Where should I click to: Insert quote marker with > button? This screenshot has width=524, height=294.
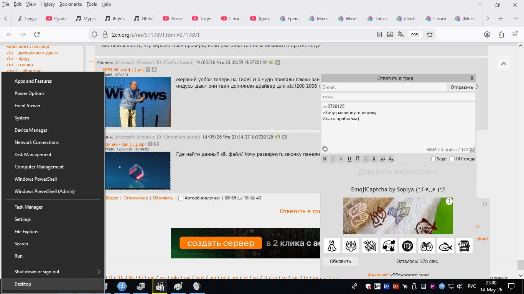(341, 159)
